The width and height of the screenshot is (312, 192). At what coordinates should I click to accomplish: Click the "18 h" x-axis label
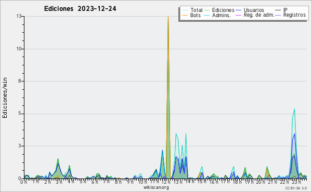[237, 182]
